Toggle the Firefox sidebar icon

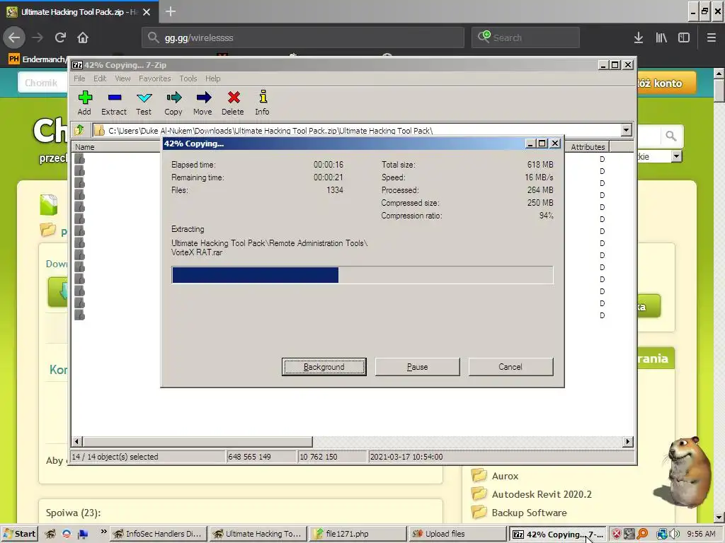684,37
